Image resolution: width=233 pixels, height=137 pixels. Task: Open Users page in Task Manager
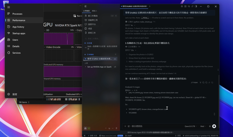(x=24, y=40)
